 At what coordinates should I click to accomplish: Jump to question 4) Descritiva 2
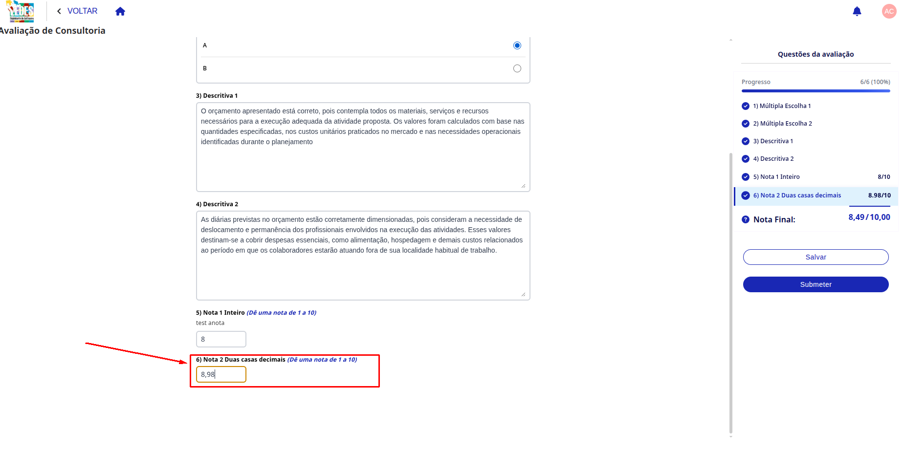click(x=773, y=159)
